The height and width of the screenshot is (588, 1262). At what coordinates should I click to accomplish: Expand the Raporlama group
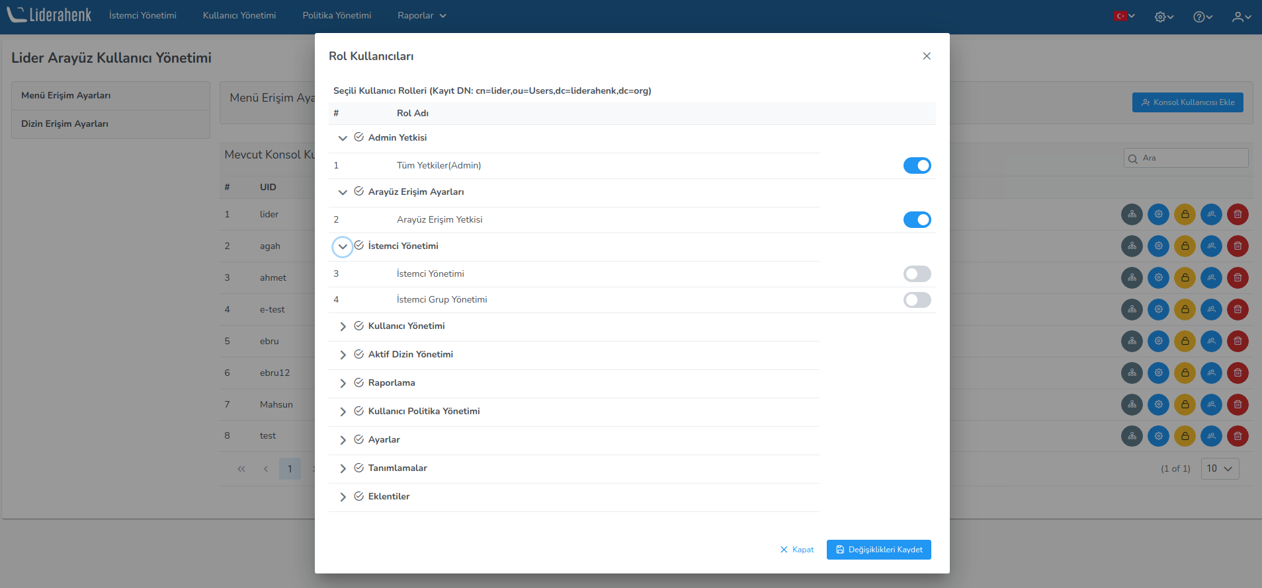343,383
